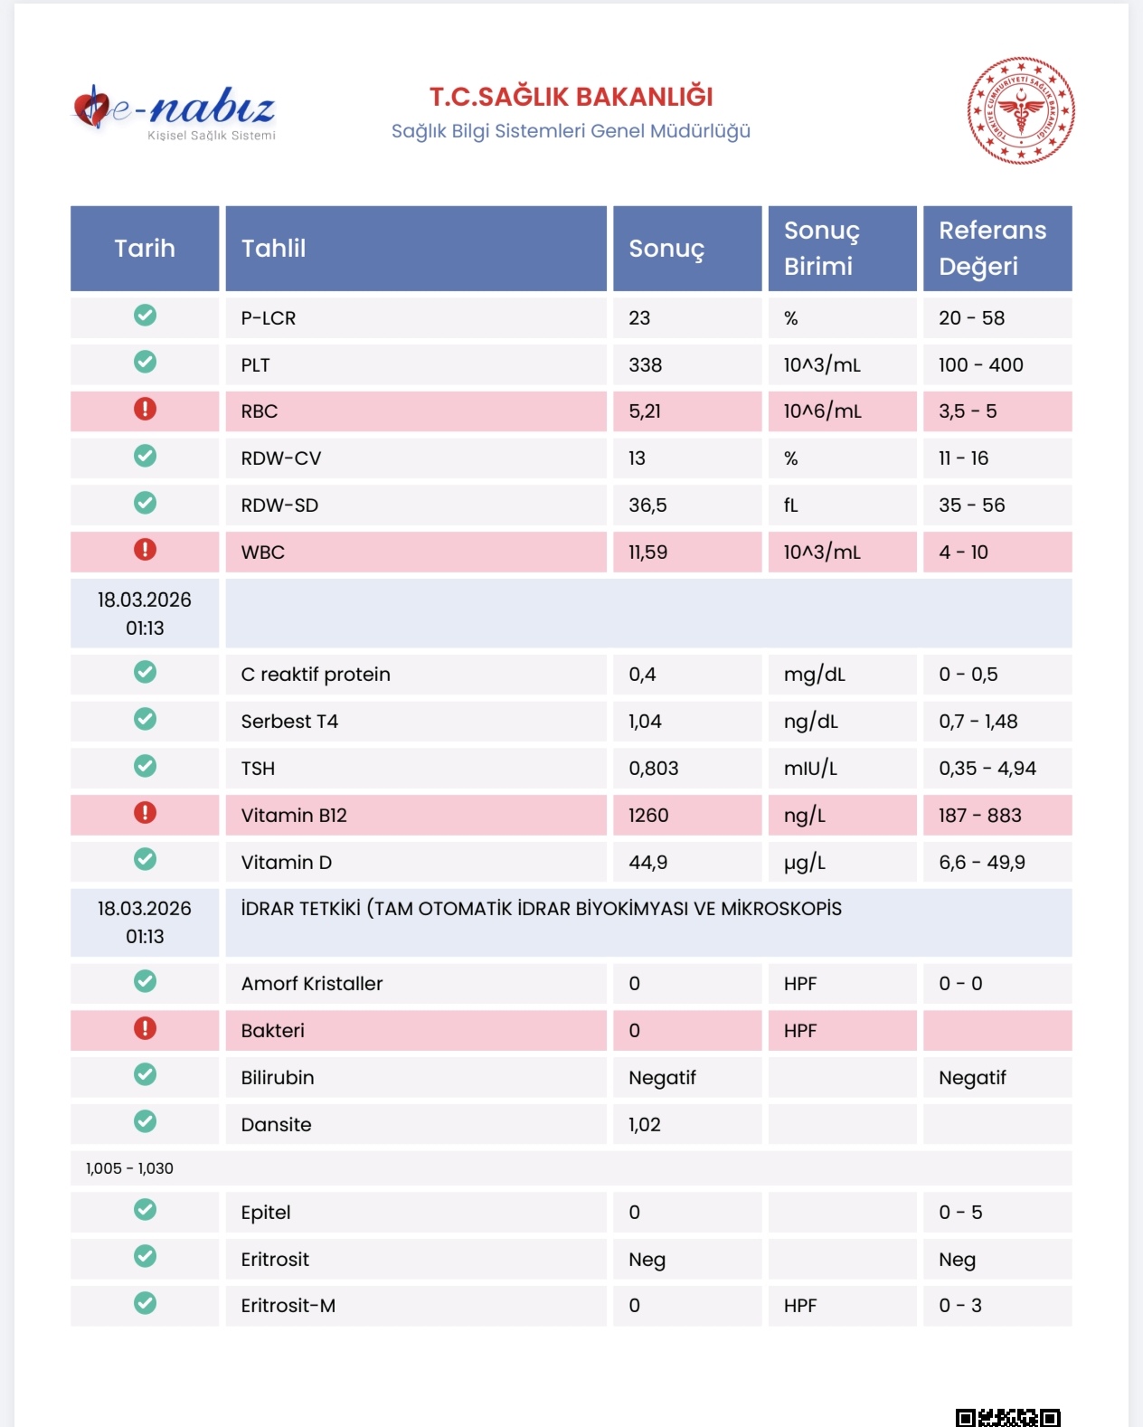Click the T.C.SAĞLIK BAKANLIĞI title
The height and width of the screenshot is (1427, 1143).
(571, 97)
